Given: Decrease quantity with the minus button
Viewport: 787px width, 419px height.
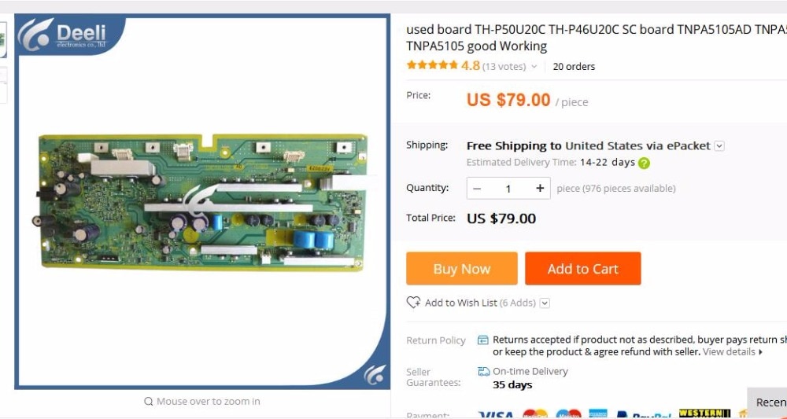Looking at the screenshot, I should pos(478,189).
